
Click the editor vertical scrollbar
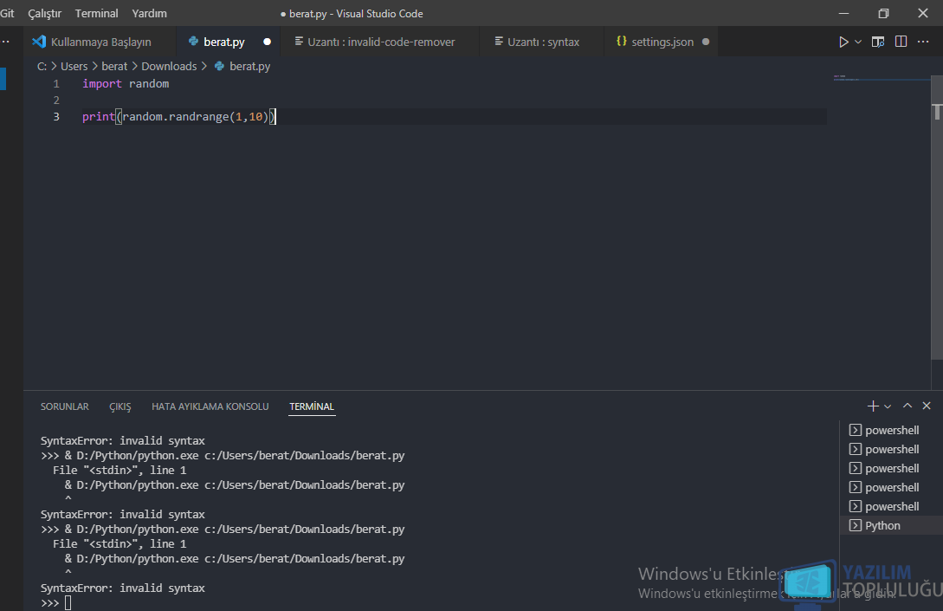[x=936, y=217]
